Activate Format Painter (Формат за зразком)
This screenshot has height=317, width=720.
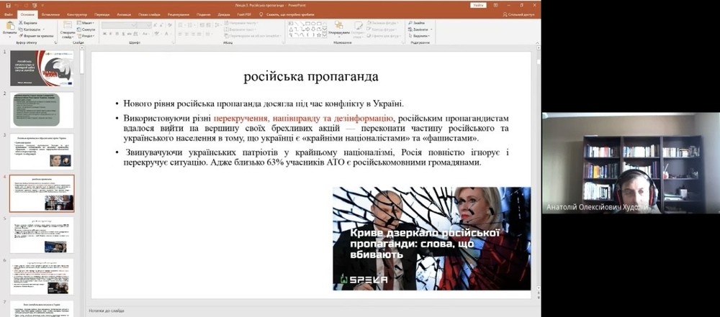(36, 36)
